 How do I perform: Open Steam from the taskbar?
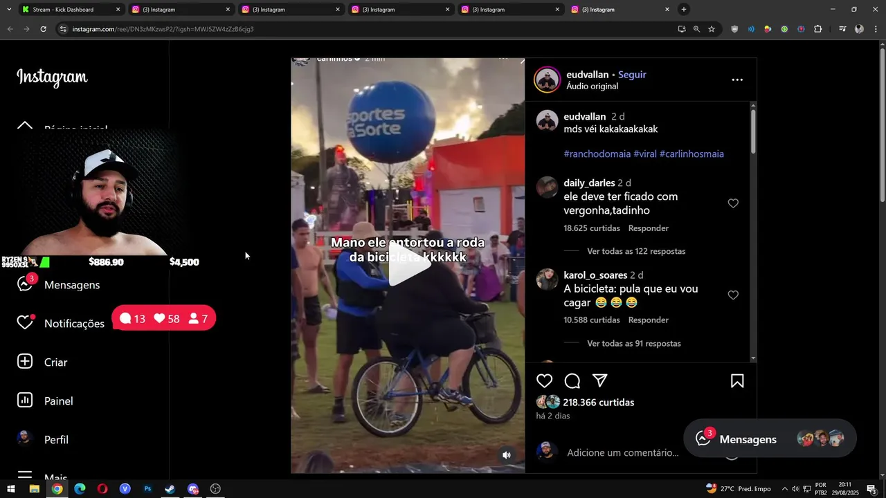click(x=170, y=489)
